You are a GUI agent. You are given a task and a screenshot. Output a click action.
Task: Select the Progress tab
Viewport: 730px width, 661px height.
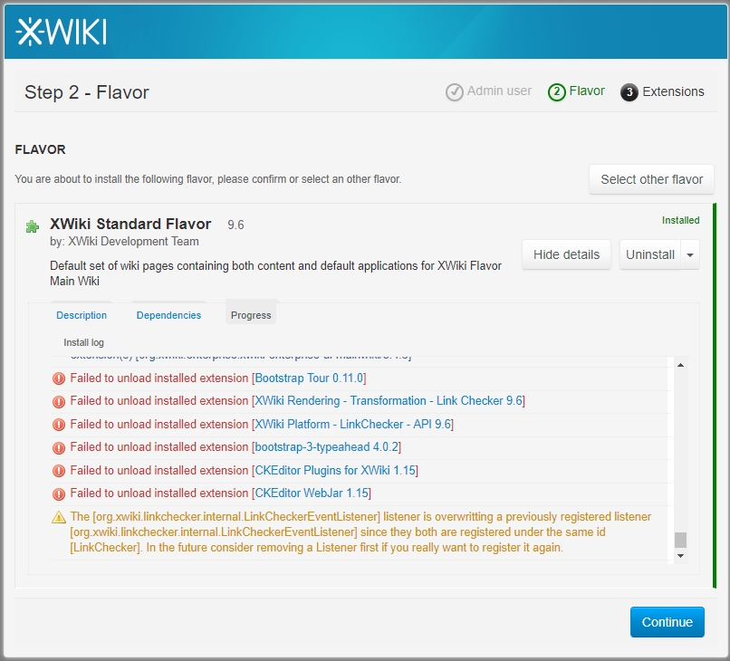pos(251,315)
